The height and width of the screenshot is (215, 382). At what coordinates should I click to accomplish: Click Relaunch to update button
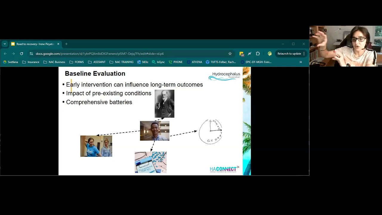291,54
